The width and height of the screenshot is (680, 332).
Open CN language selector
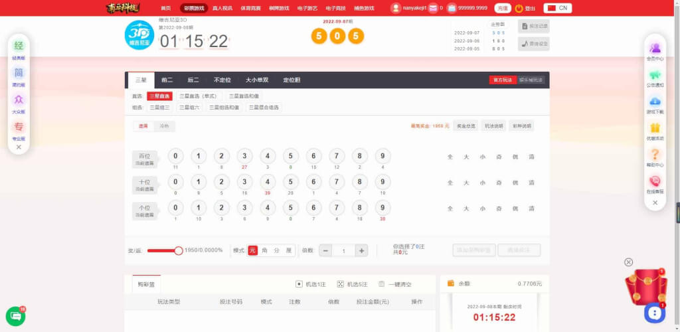coord(557,8)
